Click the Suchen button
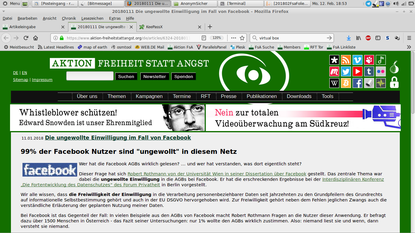The height and width of the screenshot is (233, 415). tap(126, 76)
